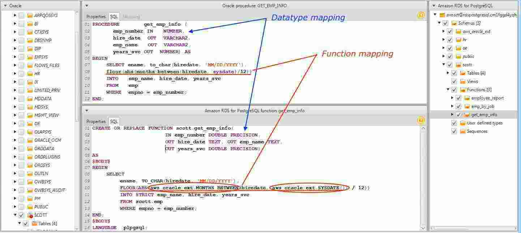
Task: Click the HR schema folder icon in the Oracle tree
Action: click(31, 73)
